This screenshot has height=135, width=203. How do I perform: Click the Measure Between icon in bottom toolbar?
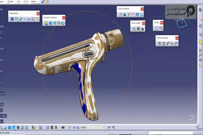pos(47,128)
